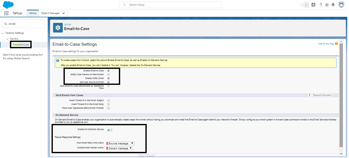This screenshot has width=349, height=158.
Task: Click the Quick Find box containing email-
Action: pos(23,24)
